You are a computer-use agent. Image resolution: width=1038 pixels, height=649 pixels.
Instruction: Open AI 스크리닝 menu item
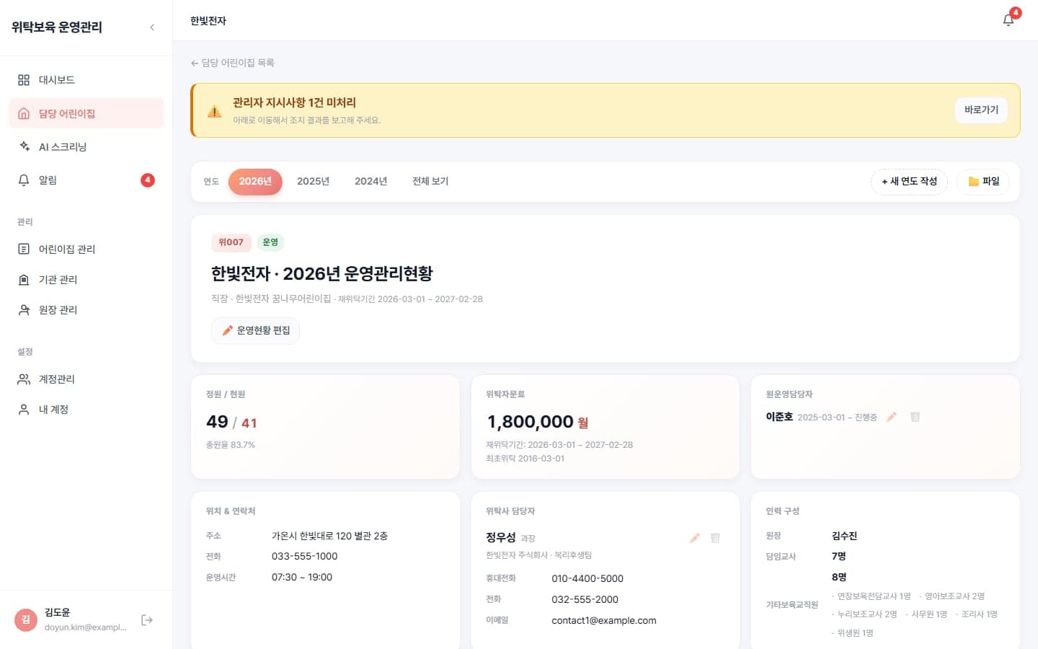86,146
